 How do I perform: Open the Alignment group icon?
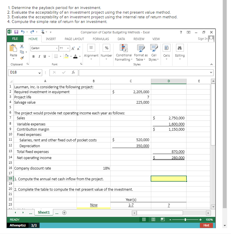point(91,48)
